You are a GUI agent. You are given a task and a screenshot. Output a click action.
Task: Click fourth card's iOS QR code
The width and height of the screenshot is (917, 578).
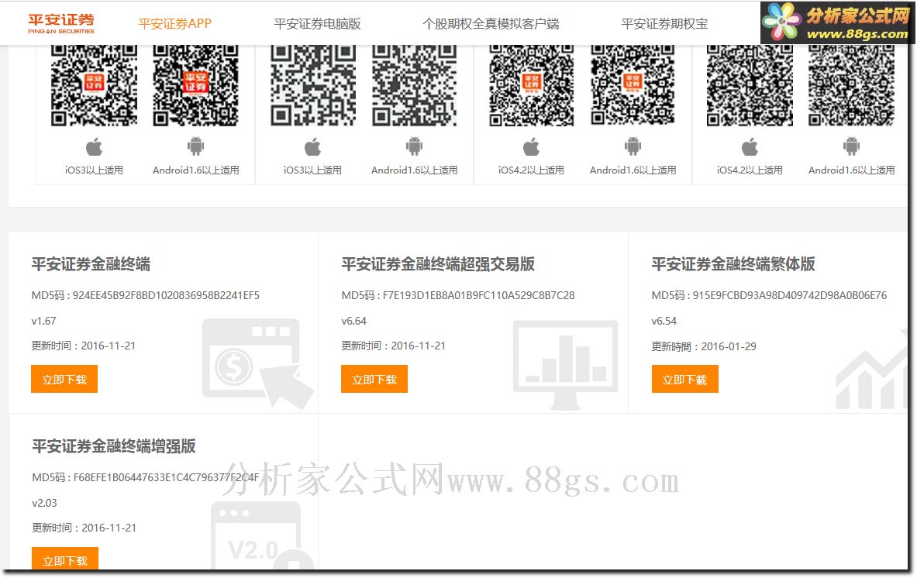tap(750, 85)
